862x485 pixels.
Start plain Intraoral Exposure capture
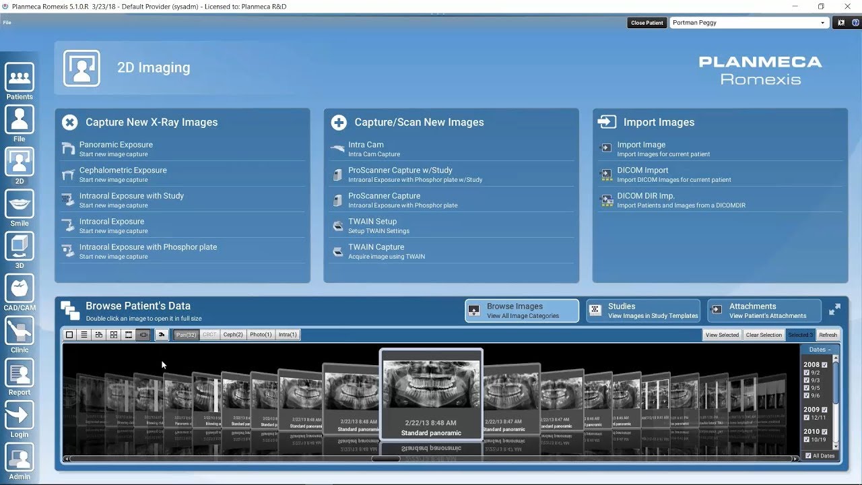[182, 226]
